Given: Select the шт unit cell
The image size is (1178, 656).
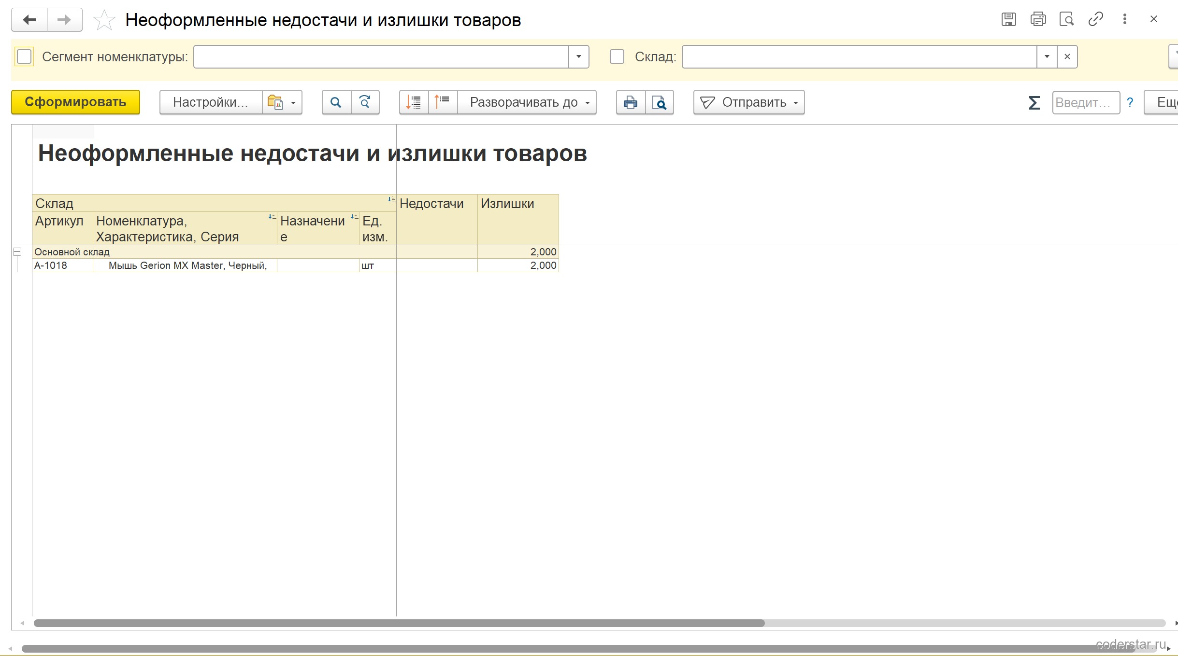Looking at the screenshot, I should (377, 265).
